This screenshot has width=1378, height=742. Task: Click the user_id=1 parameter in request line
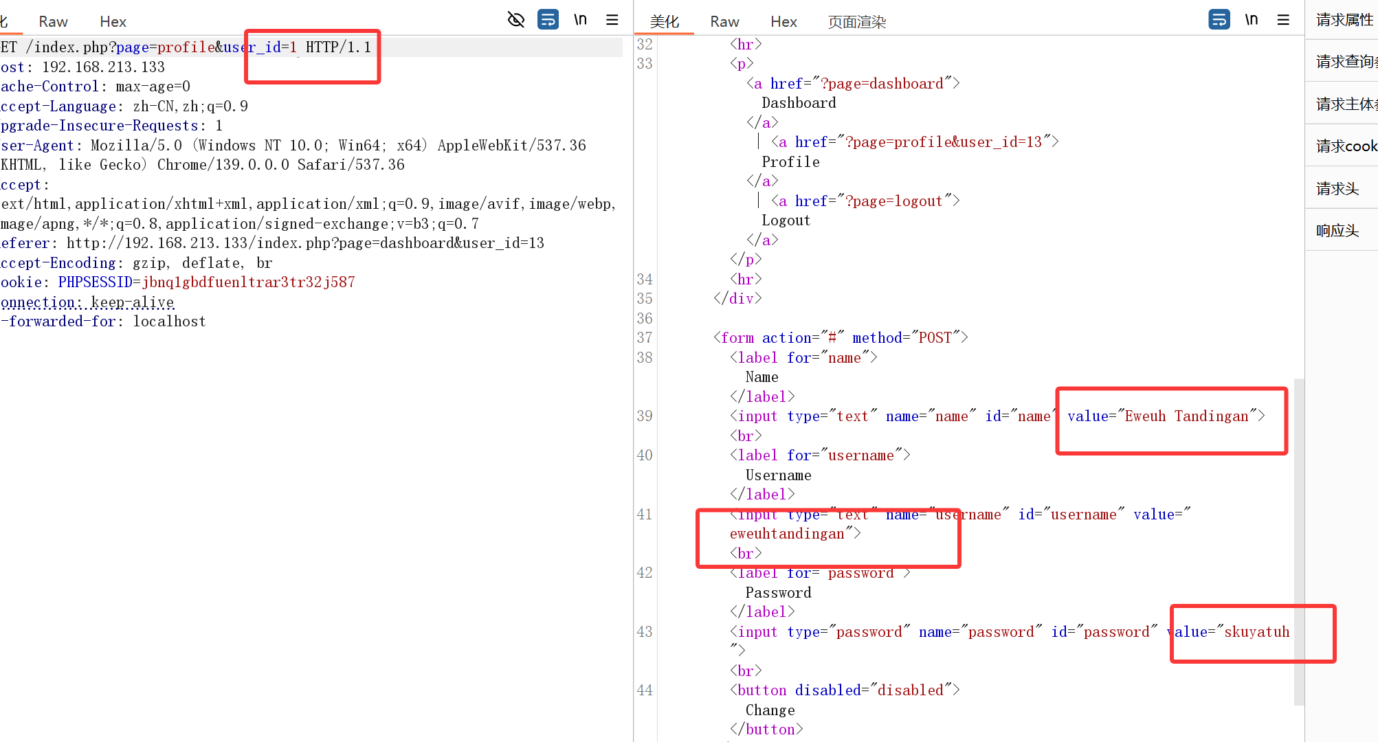(260, 47)
